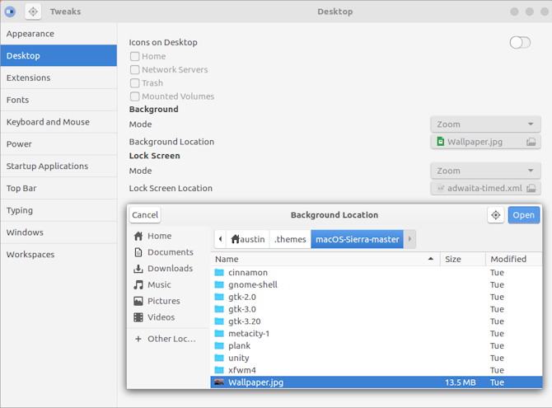
Task: Toggle the Icons on Desktop switch
Action: 520,43
